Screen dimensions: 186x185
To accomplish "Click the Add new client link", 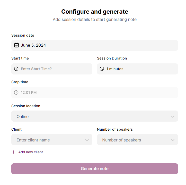I will (31, 152).
